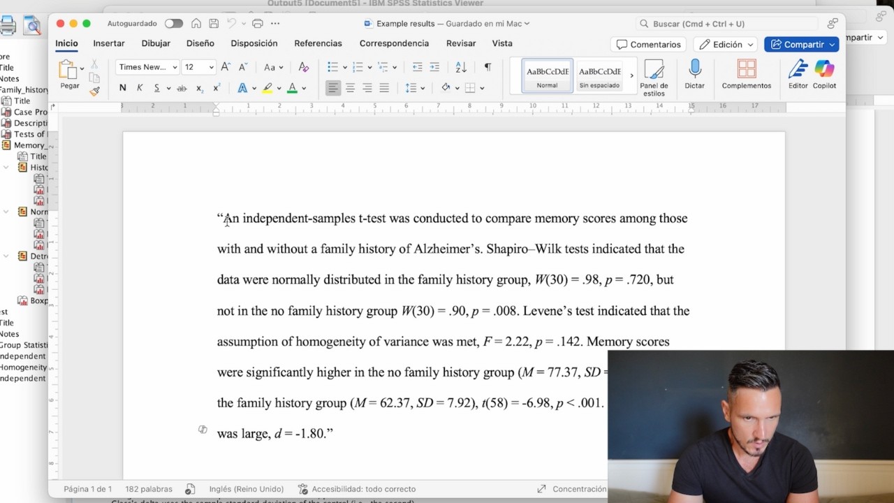Click the Buscar search field
Screen dimensions: 894x503
pyautogui.click(x=726, y=24)
